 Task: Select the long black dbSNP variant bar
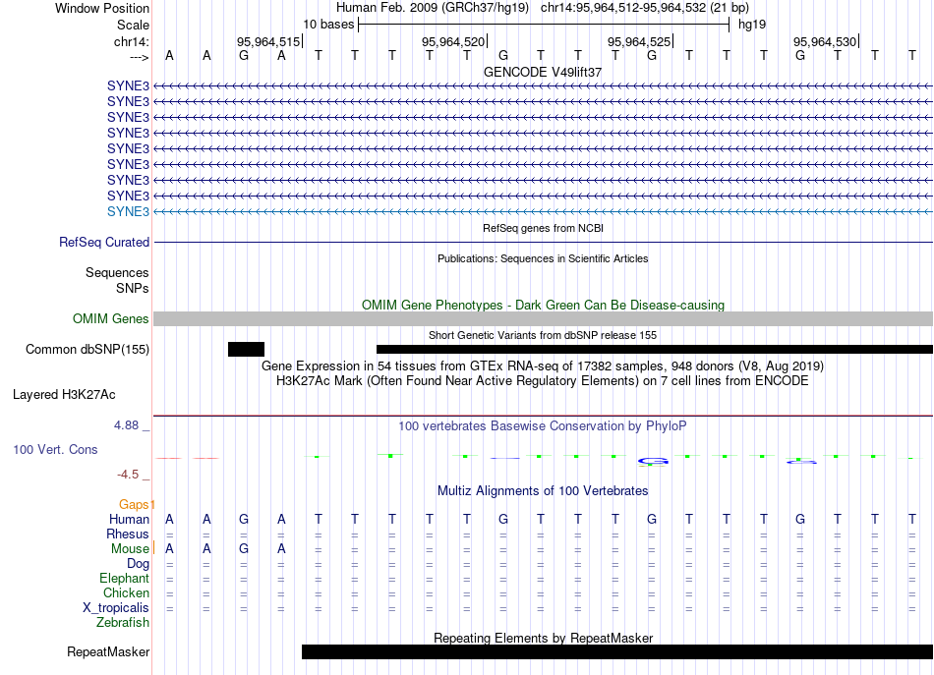point(655,350)
